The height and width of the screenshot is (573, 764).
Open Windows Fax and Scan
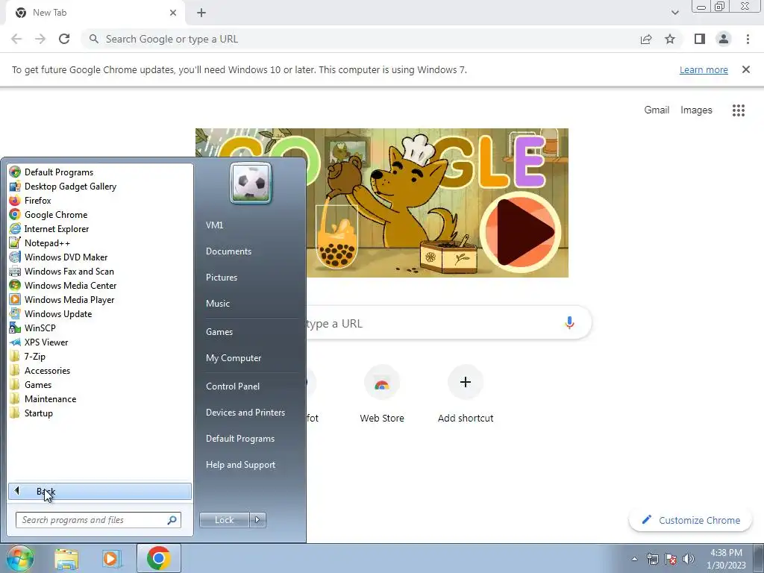coord(62,271)
